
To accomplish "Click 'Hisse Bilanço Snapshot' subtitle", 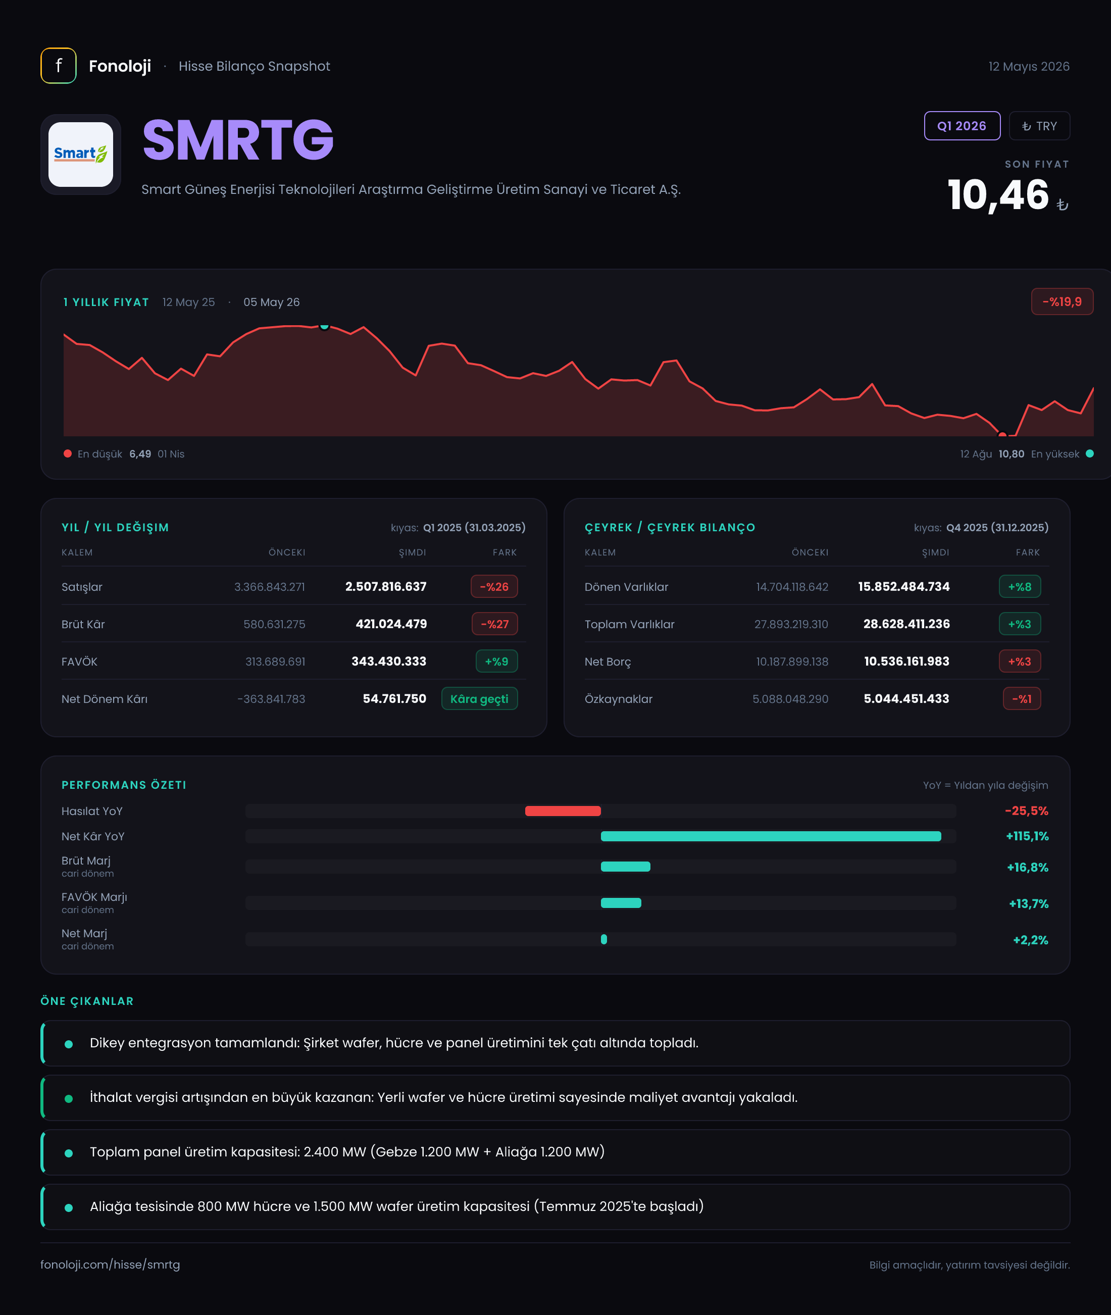I will click(x=254, y=66).
